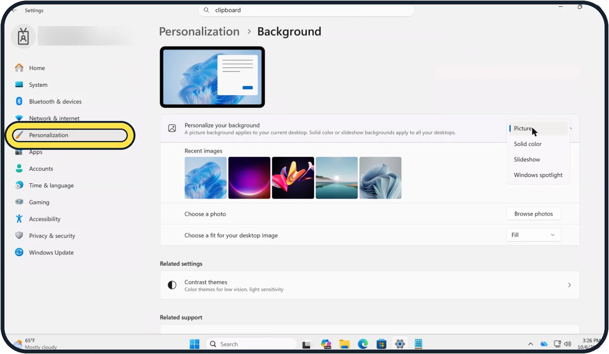Show hidden system tray icons
Viewport: 609px width, 354px height.
(x=531, y=344)
